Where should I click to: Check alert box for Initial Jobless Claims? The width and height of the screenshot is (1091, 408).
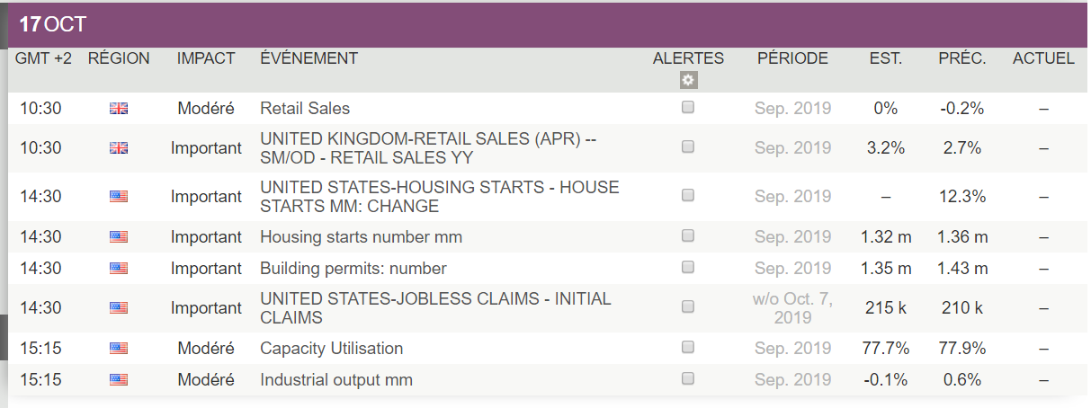click(688, 306)
